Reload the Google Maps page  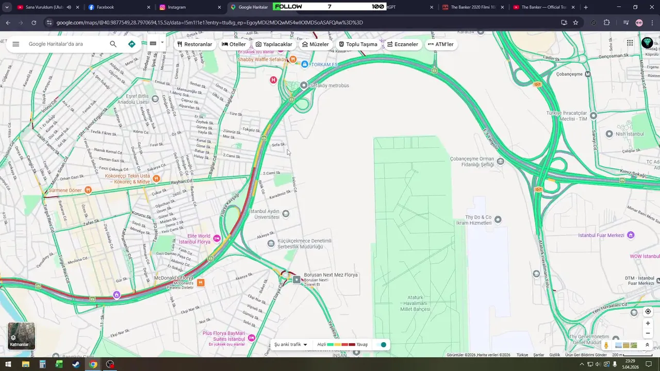coord(34,23)
